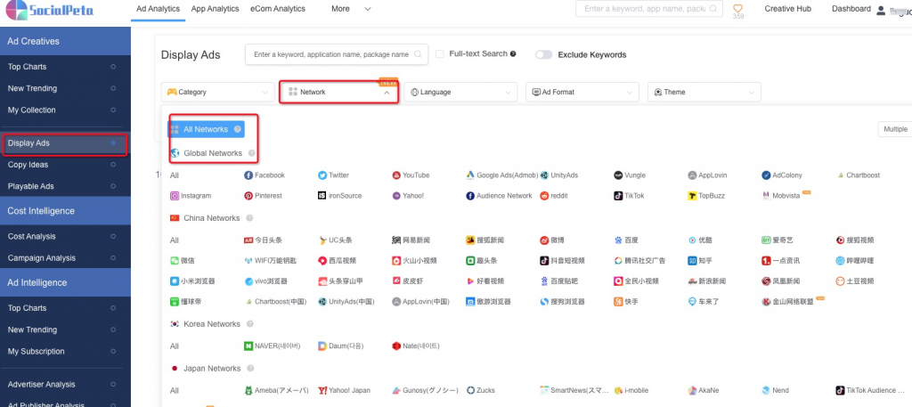Image resolution: width=912 pixels, height=407 pixels.
Task: Open the Language dropdown
Action: (460, 92)
